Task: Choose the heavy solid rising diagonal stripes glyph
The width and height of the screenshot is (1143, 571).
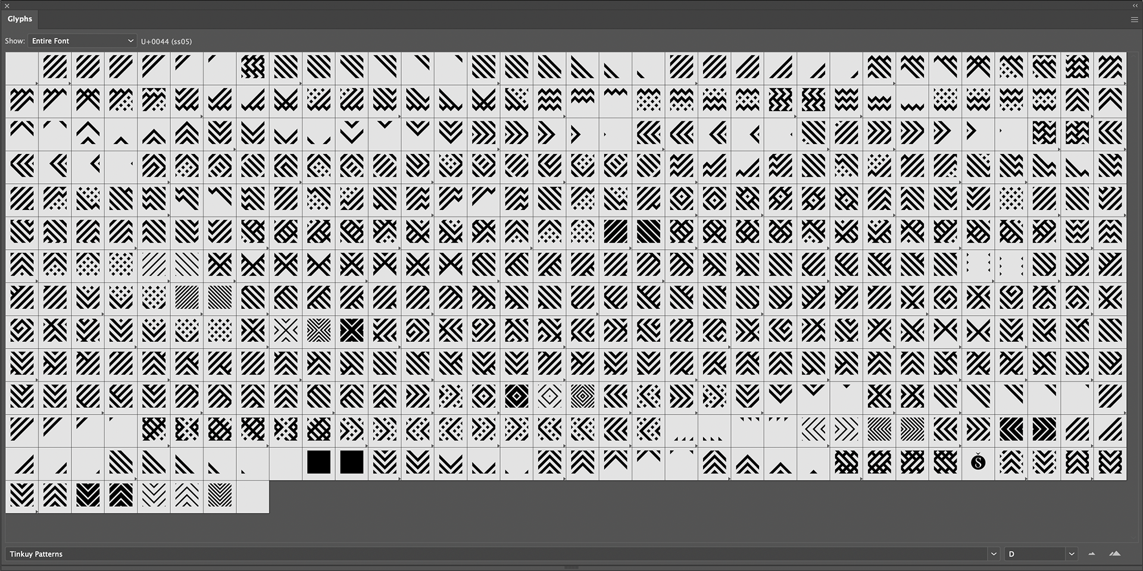Action: point(616,232)
